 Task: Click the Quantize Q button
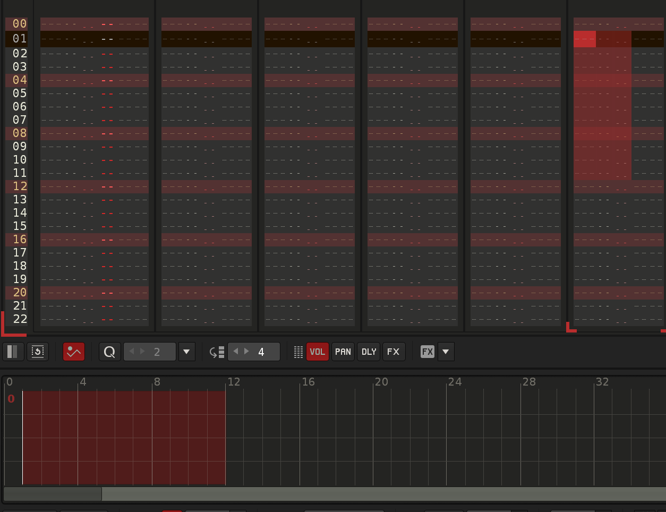(x=109, y=352)
